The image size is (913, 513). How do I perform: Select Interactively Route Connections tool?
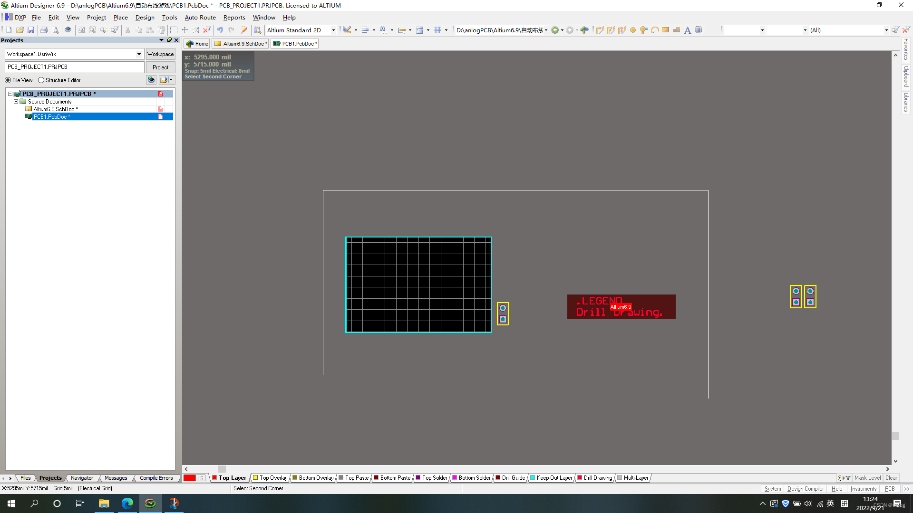click(600, 30)
